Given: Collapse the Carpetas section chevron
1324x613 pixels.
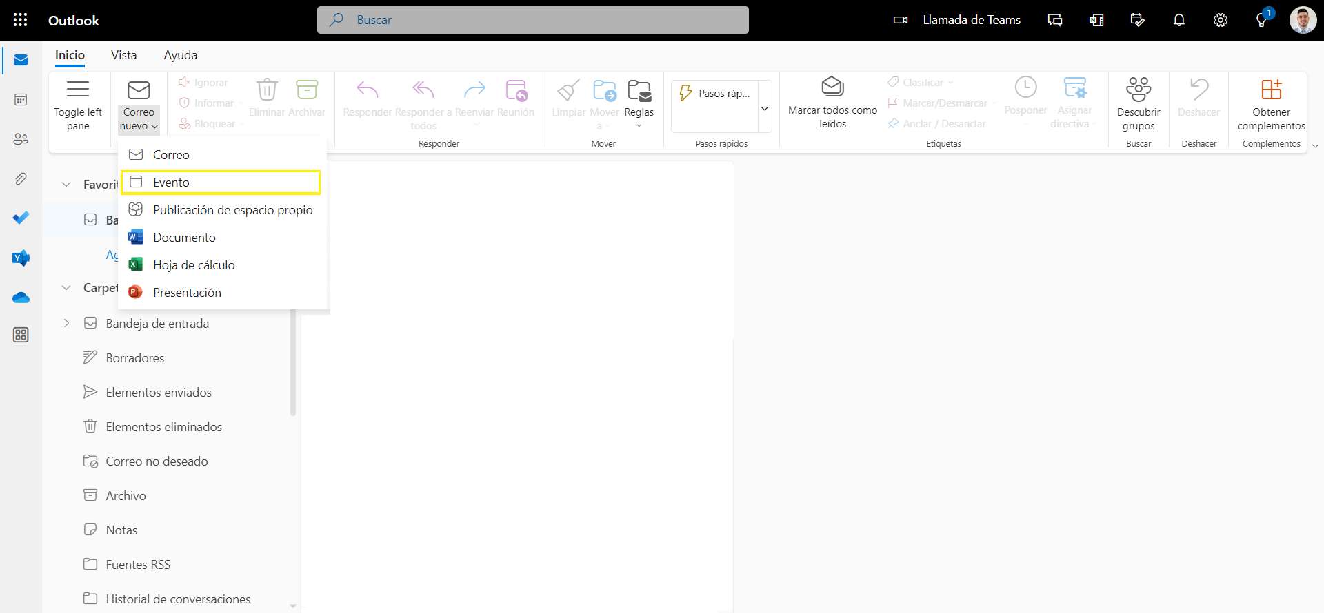Looking at the screenshot, I should click(x=66, y=288).
